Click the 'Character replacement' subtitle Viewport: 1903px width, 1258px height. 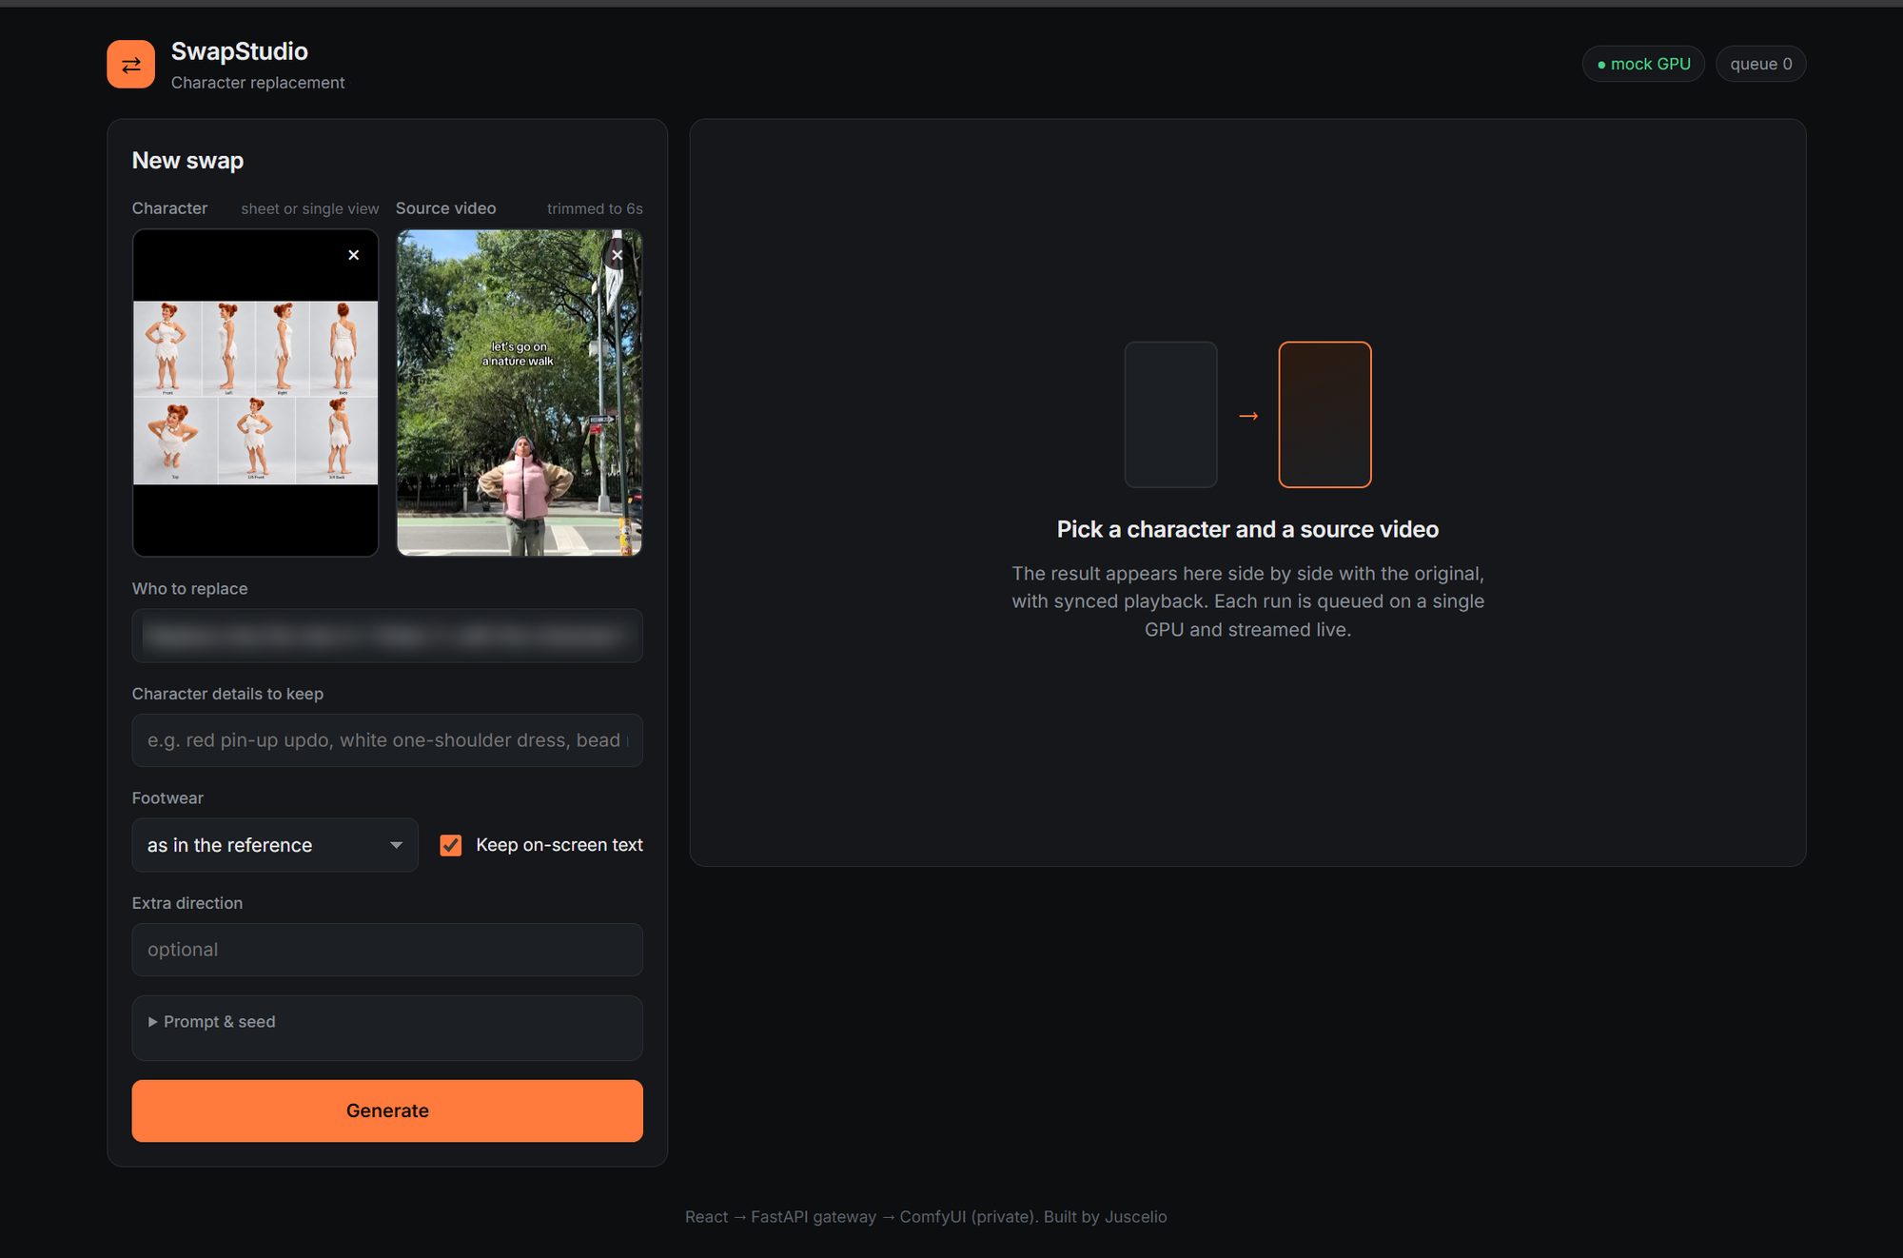point(258,83)
